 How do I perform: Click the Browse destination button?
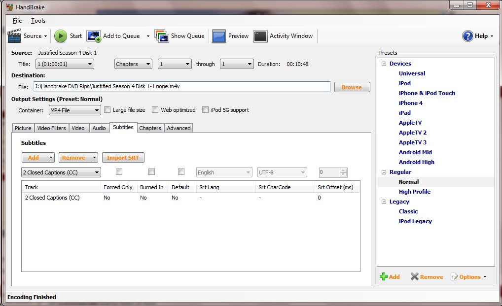pyautogui.click(x=352, y=87)
